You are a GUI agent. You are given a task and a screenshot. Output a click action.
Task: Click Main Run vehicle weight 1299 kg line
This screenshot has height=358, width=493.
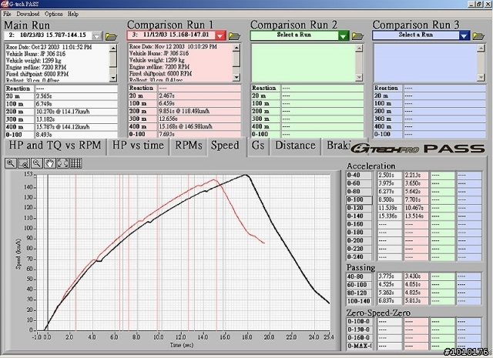34,61
